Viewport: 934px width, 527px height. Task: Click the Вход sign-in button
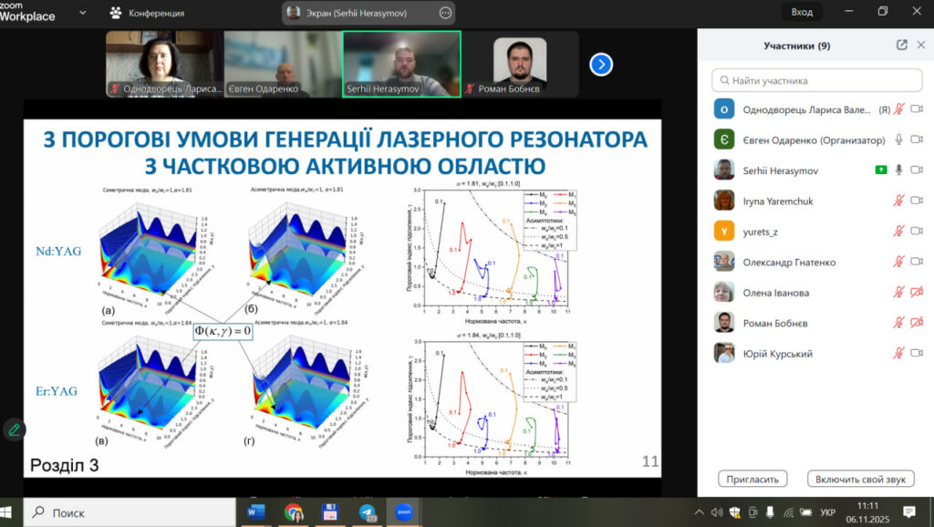pos(802,12)
